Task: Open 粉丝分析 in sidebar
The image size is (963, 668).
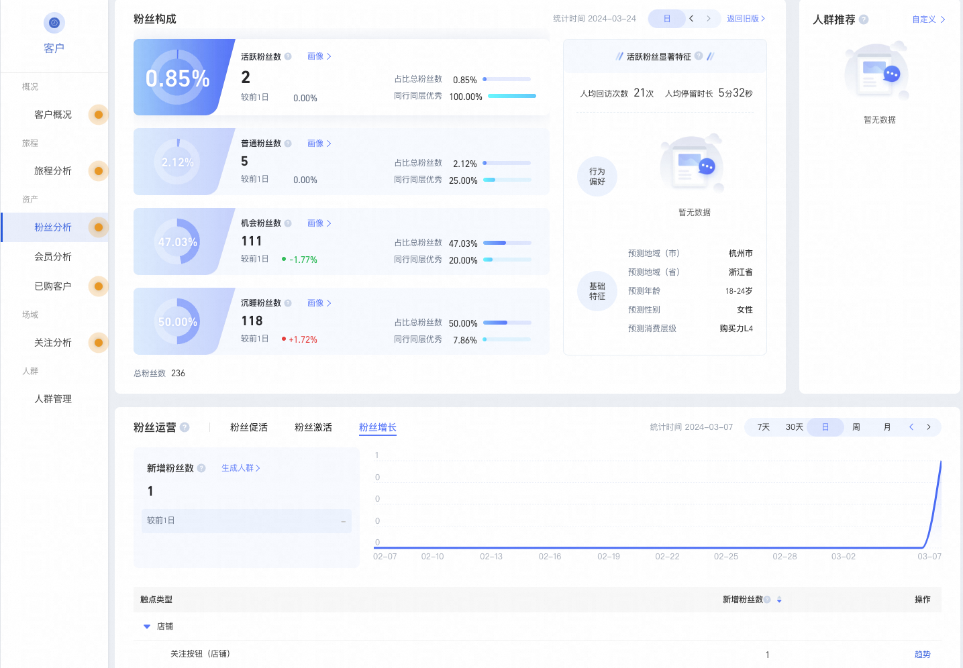Action: pyautogui.click(x=53, y=227)
